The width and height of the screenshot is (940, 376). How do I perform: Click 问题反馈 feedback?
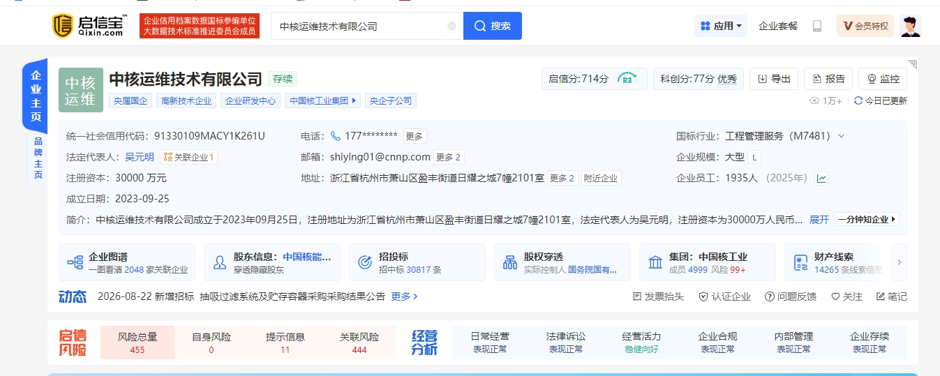[x=791, y=296]
